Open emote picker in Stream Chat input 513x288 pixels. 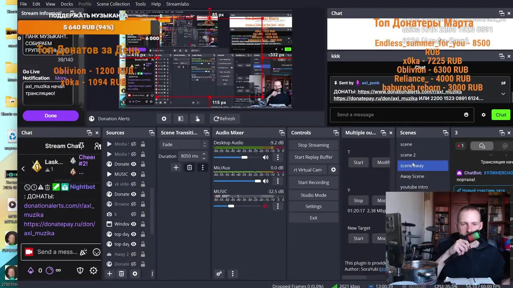coord(97,252)
